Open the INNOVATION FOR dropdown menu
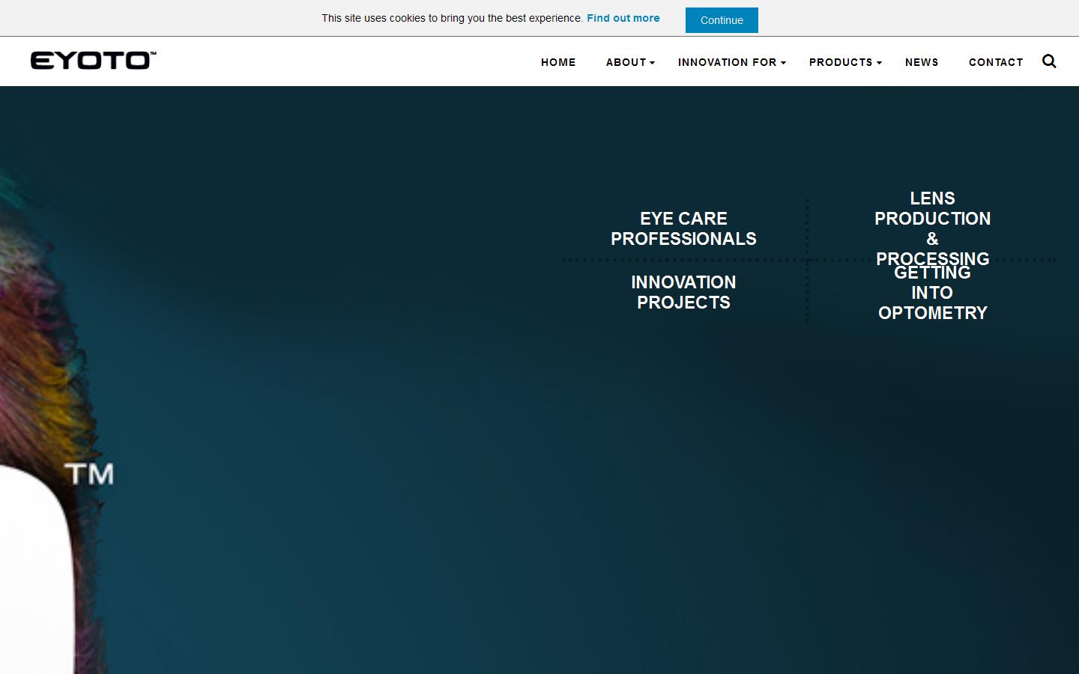 pos(726,63)
